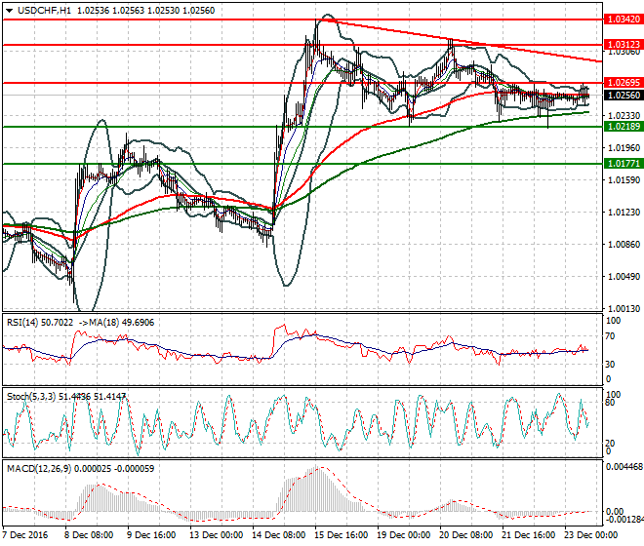The image size is (644, 546).
Task: Click the USDCHF,H1 chart title text
Action: point(44,11)
